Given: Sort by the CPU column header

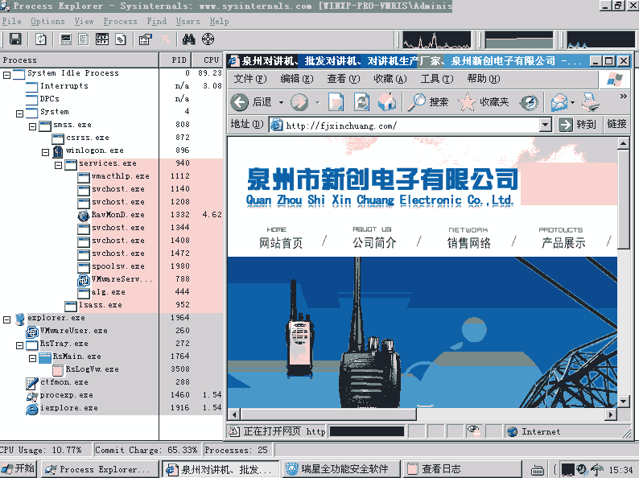Looking at the screenshot, I should click(208, 60).
